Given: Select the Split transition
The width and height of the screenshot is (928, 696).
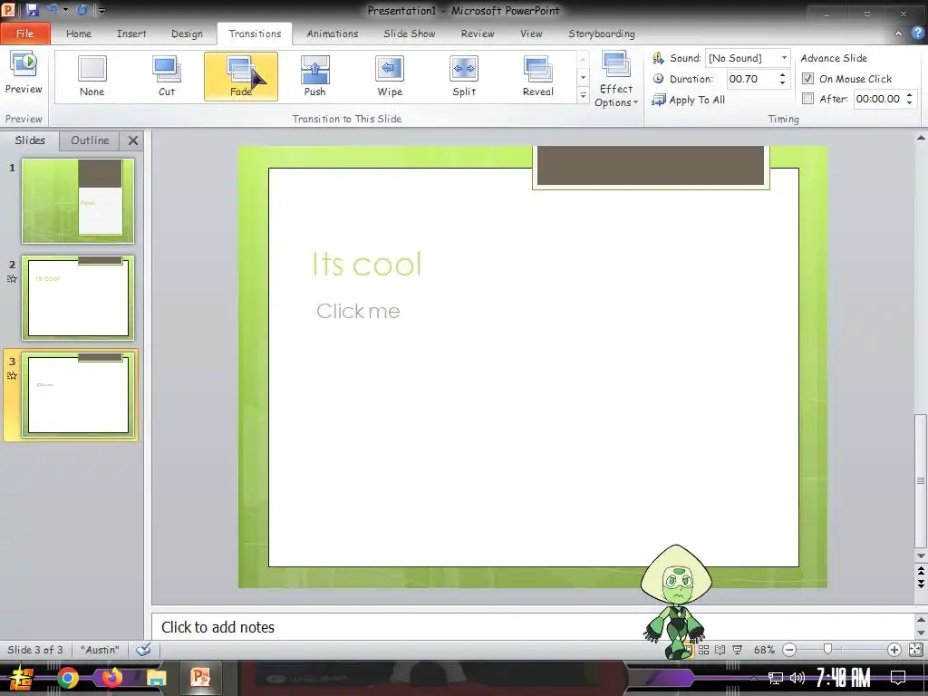Looking at the screenshot, I should 464,76.
